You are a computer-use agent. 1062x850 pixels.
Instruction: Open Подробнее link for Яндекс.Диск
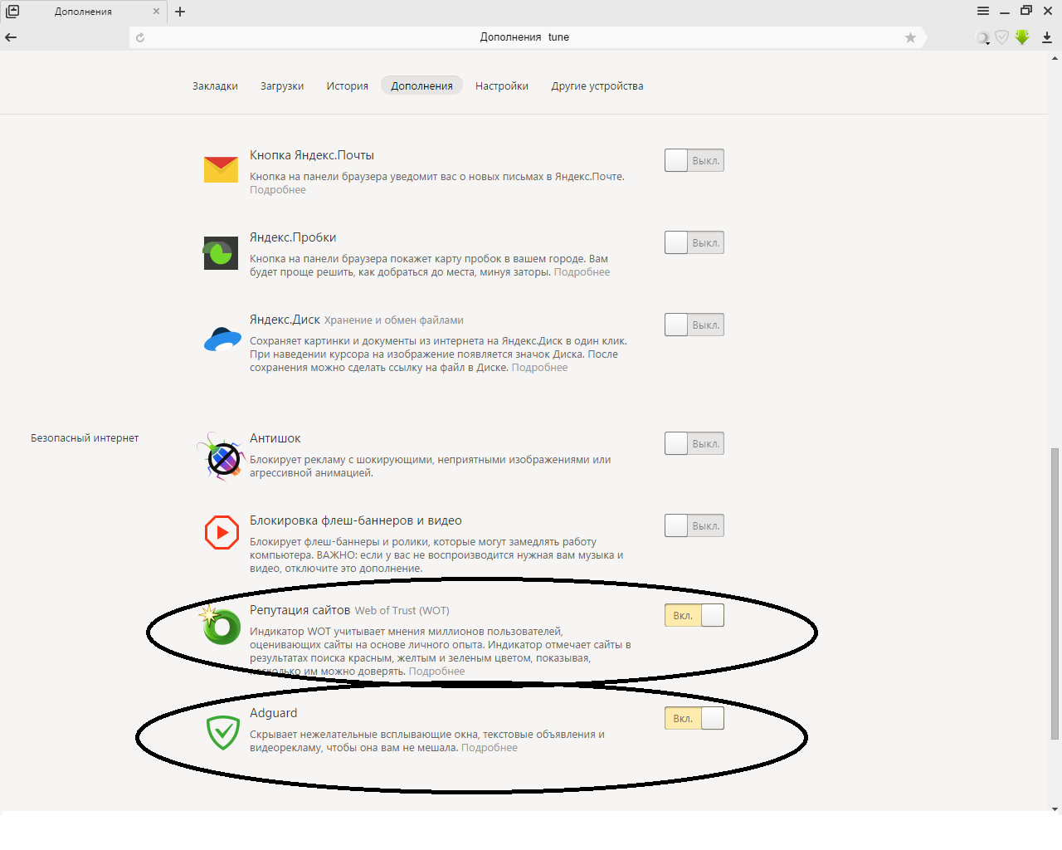(x=539, y=368)
